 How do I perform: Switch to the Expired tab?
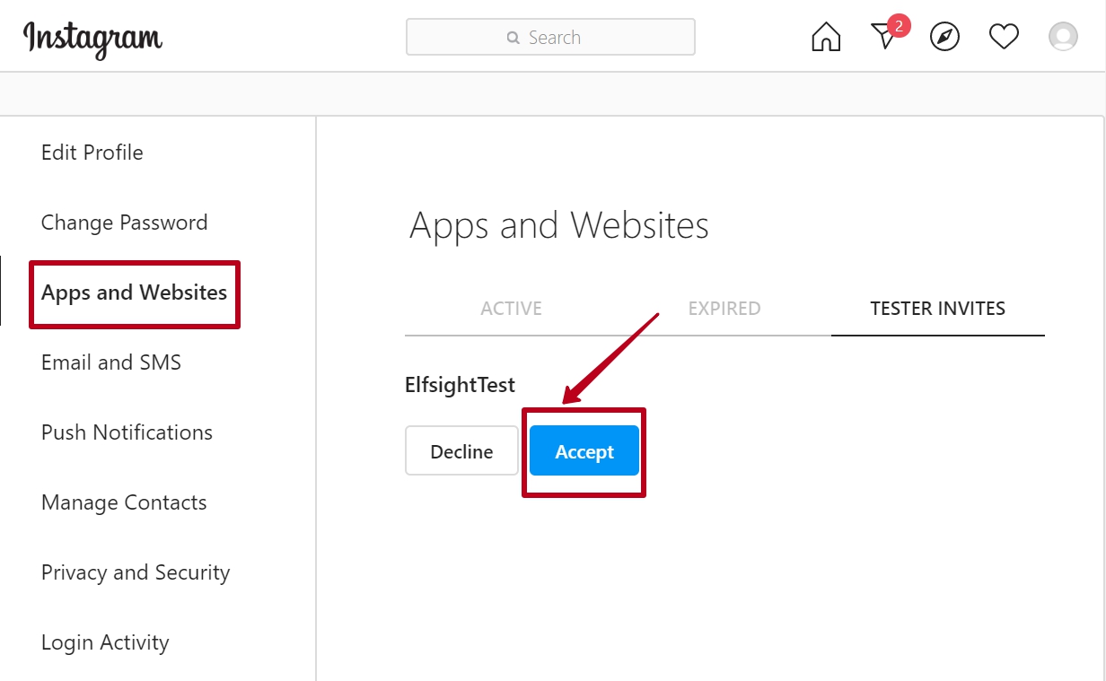[724, 309]
